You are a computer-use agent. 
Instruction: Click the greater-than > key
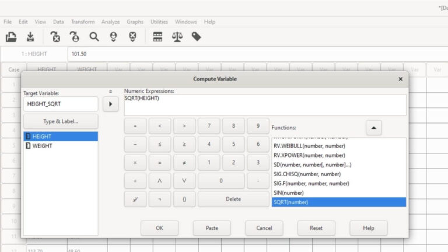point(184,126)
